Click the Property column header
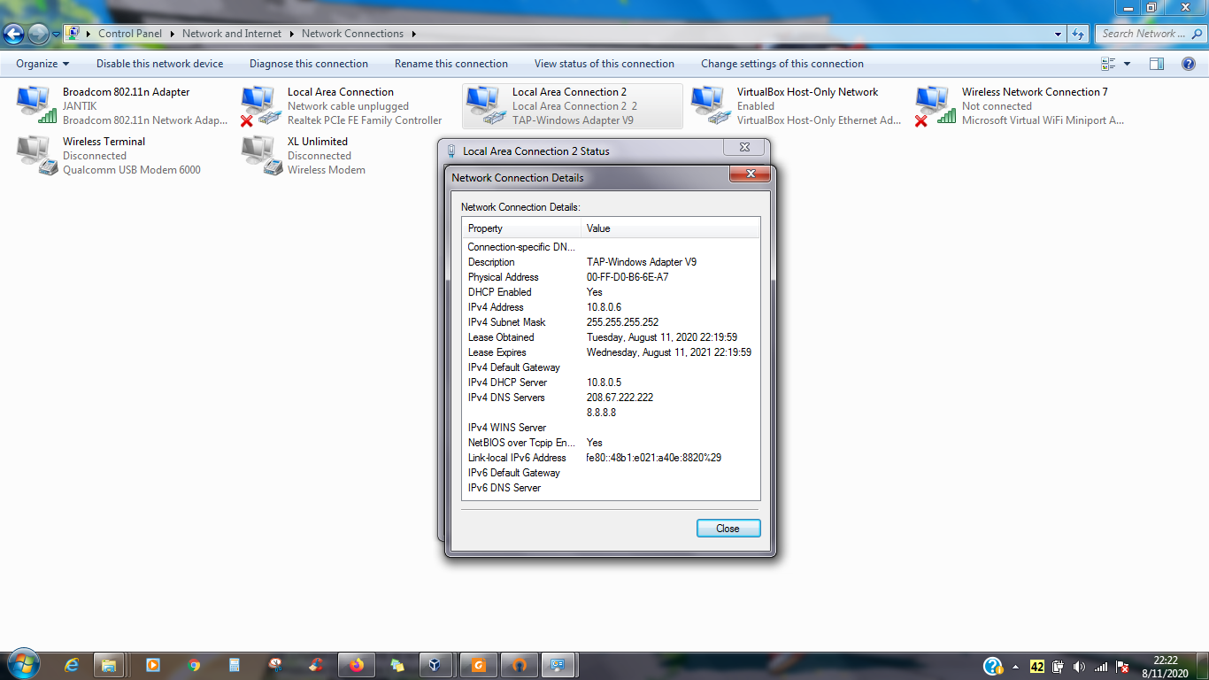The height and width of the screenshot is (680, 1209). [x=521, y=228]
